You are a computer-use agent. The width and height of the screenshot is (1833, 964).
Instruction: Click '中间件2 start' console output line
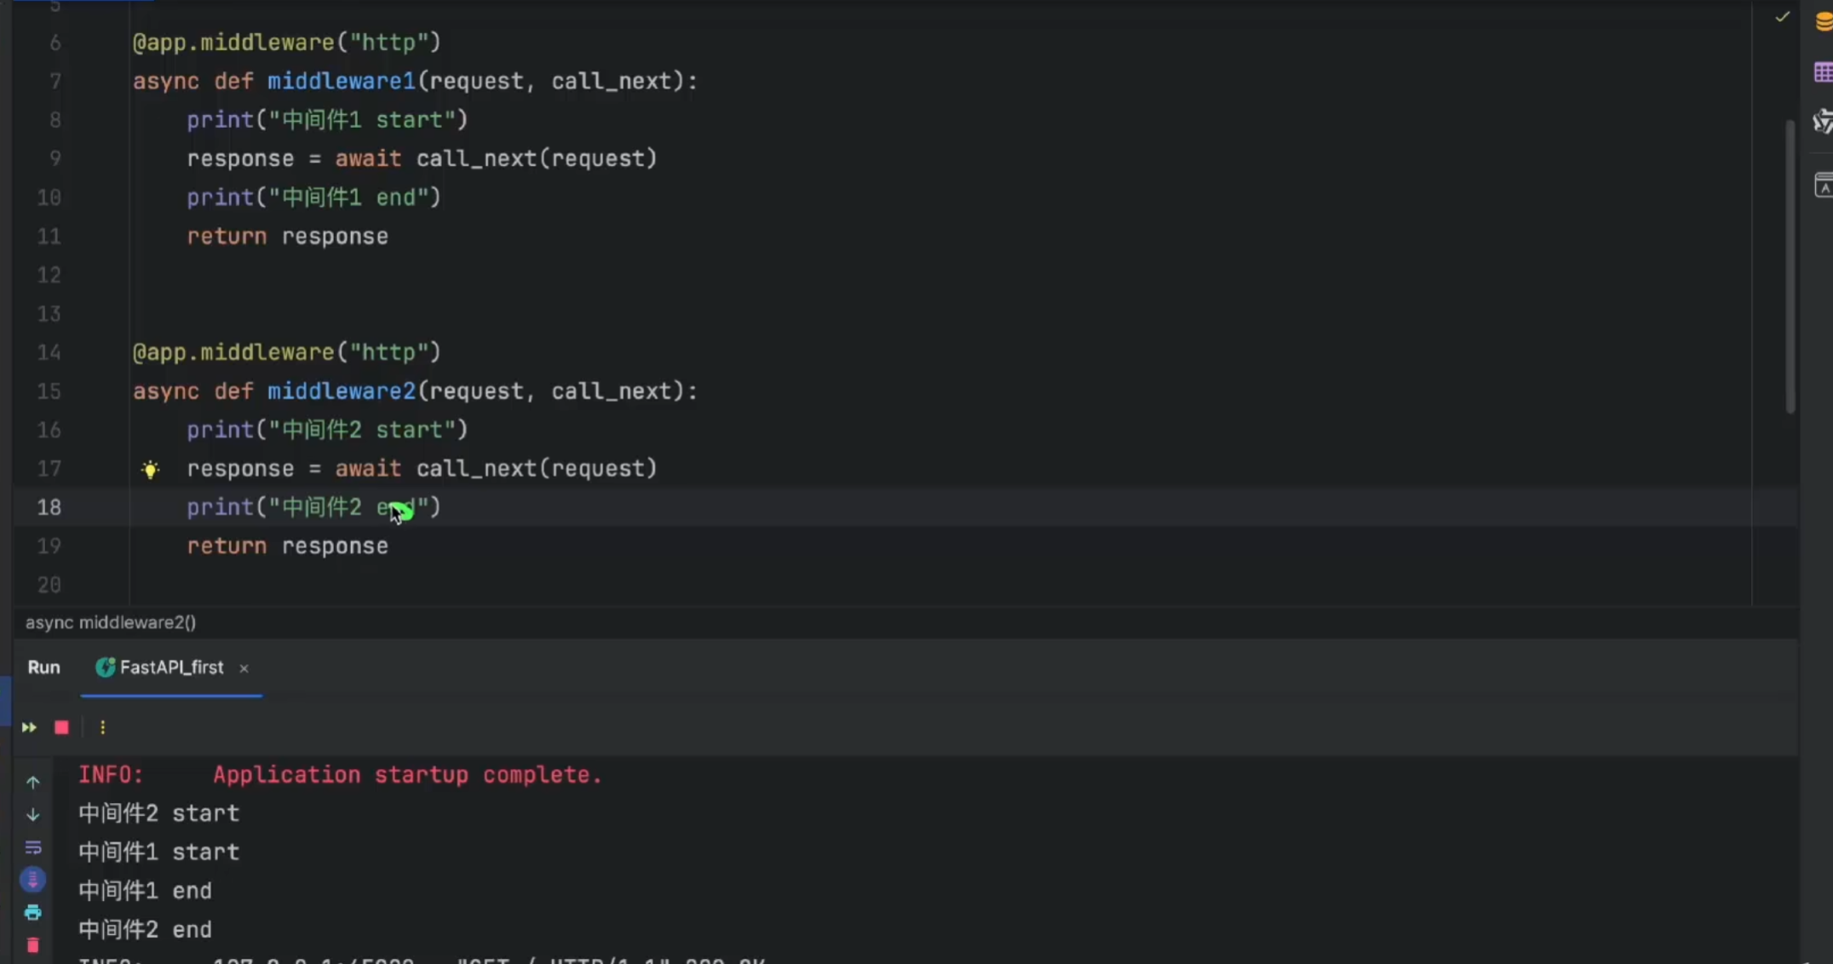tap(158, 813)
